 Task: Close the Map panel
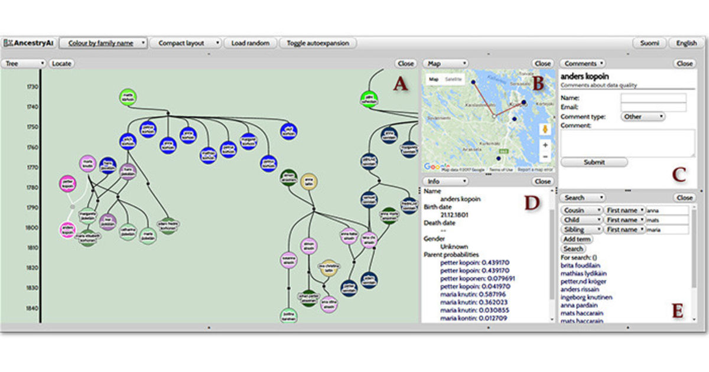542,63
